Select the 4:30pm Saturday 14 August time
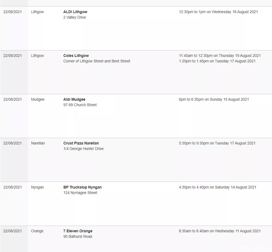The height and width of the screenshot is (252, 272). tap(218, 187)
